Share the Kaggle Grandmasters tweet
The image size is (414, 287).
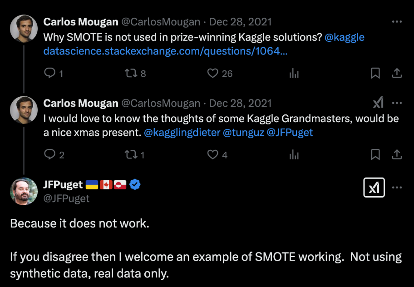pos(397,155)
